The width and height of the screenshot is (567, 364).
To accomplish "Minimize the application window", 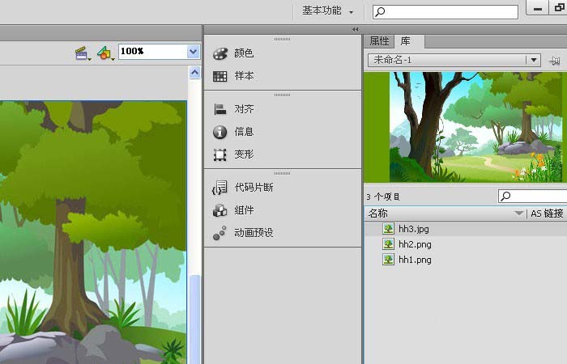I will pyautogui.click(x=537, y=7).
